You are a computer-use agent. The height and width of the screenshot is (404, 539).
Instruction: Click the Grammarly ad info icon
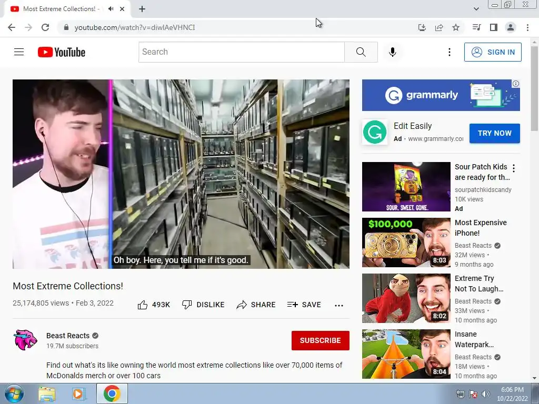click(516, 84)
